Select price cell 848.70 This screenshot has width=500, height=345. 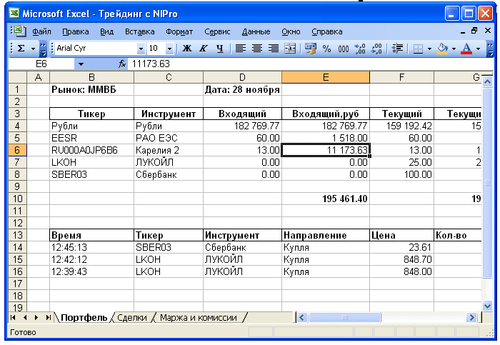(x=401, y=259)
